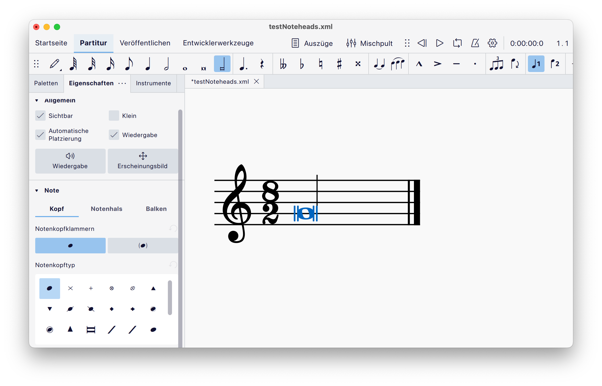Select the eighth note duration
Image resolution: width=602 pixels, height=386 pixels.
[129, 63]
